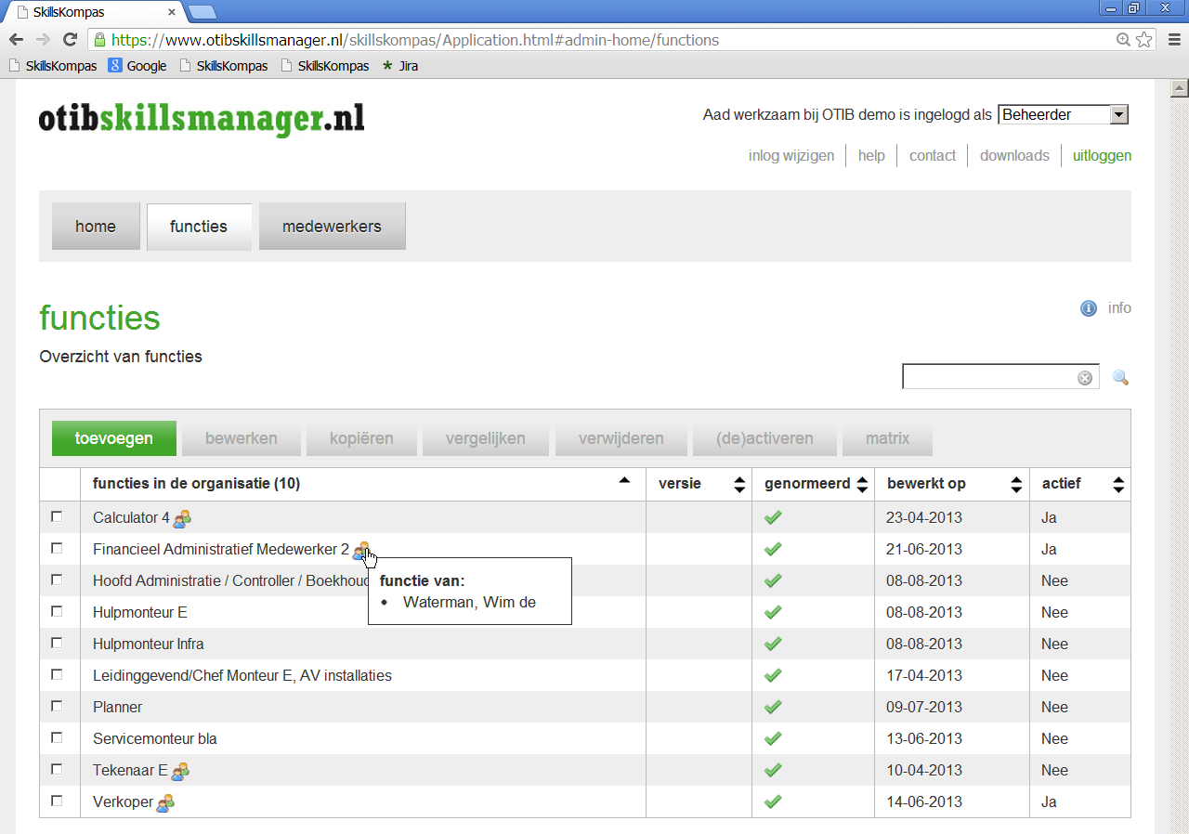Click Servicemonteur bla function name

click(155, 738)
